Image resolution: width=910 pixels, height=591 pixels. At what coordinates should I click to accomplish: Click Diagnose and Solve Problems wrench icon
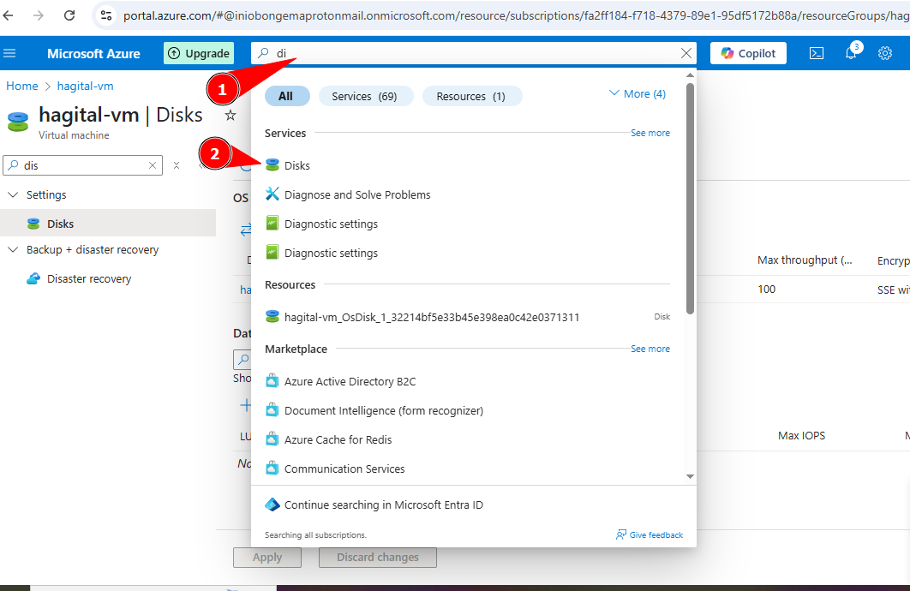272,194
